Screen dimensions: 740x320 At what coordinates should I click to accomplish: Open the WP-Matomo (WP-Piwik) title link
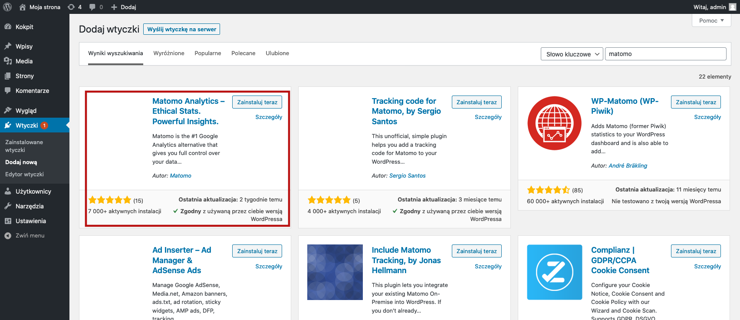pos(625,106)
